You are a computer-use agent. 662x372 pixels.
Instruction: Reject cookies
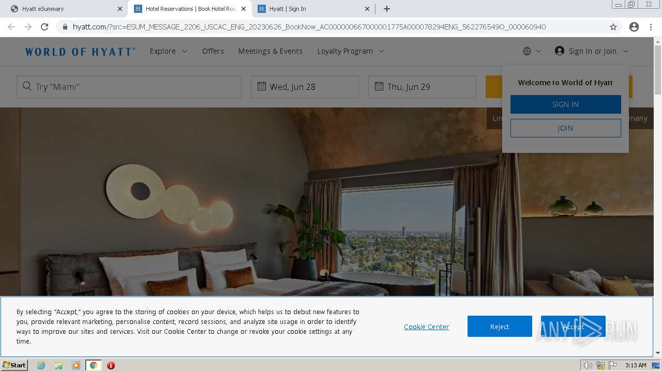click(500, 327)
